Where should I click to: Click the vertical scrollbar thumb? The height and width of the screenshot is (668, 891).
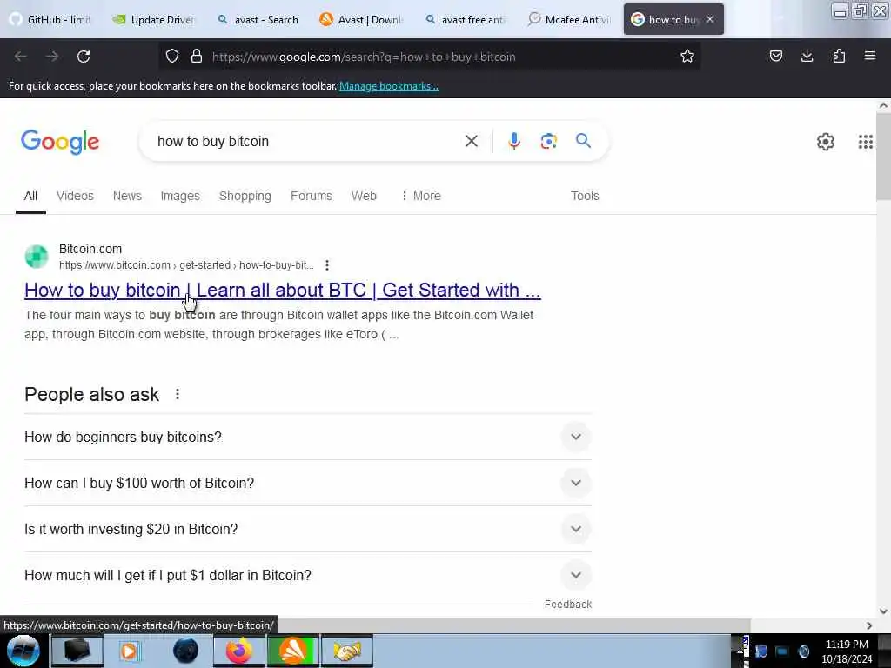[883, 157]
